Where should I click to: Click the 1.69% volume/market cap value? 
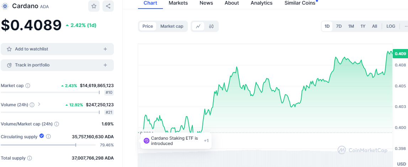click(x=108, y=124)
